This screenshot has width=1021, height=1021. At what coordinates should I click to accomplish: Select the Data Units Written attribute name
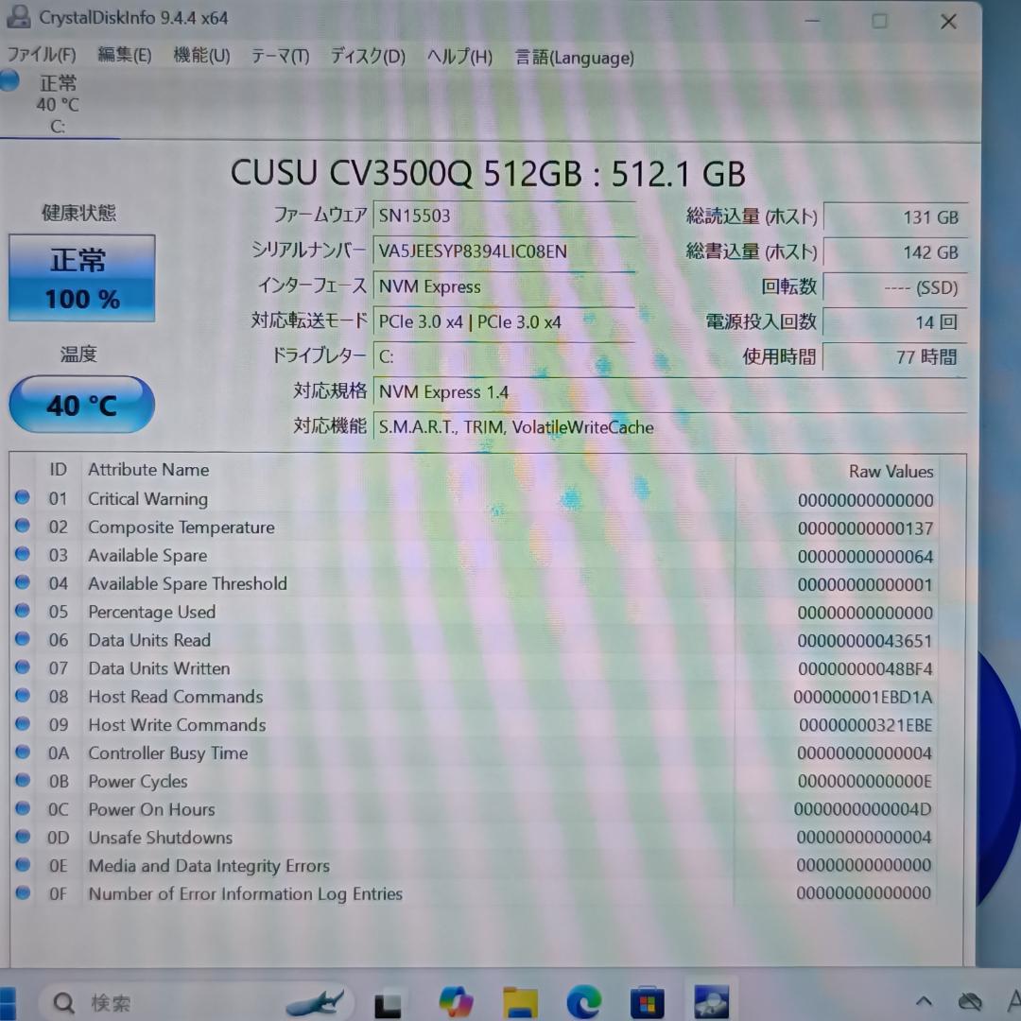pyautogui.click(x=159, y=668)
